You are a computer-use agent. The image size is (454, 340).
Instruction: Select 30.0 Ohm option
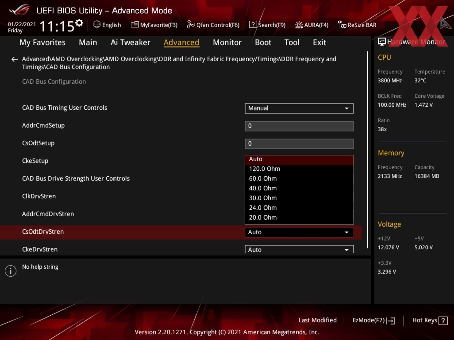tap(299, 198)
